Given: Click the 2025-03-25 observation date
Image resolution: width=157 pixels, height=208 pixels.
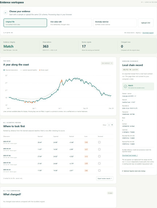Looking at the screenshot, I should coord(7,170).
